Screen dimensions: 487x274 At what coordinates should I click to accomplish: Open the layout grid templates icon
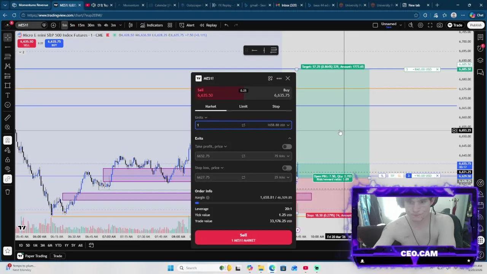(x=170, y=25)
